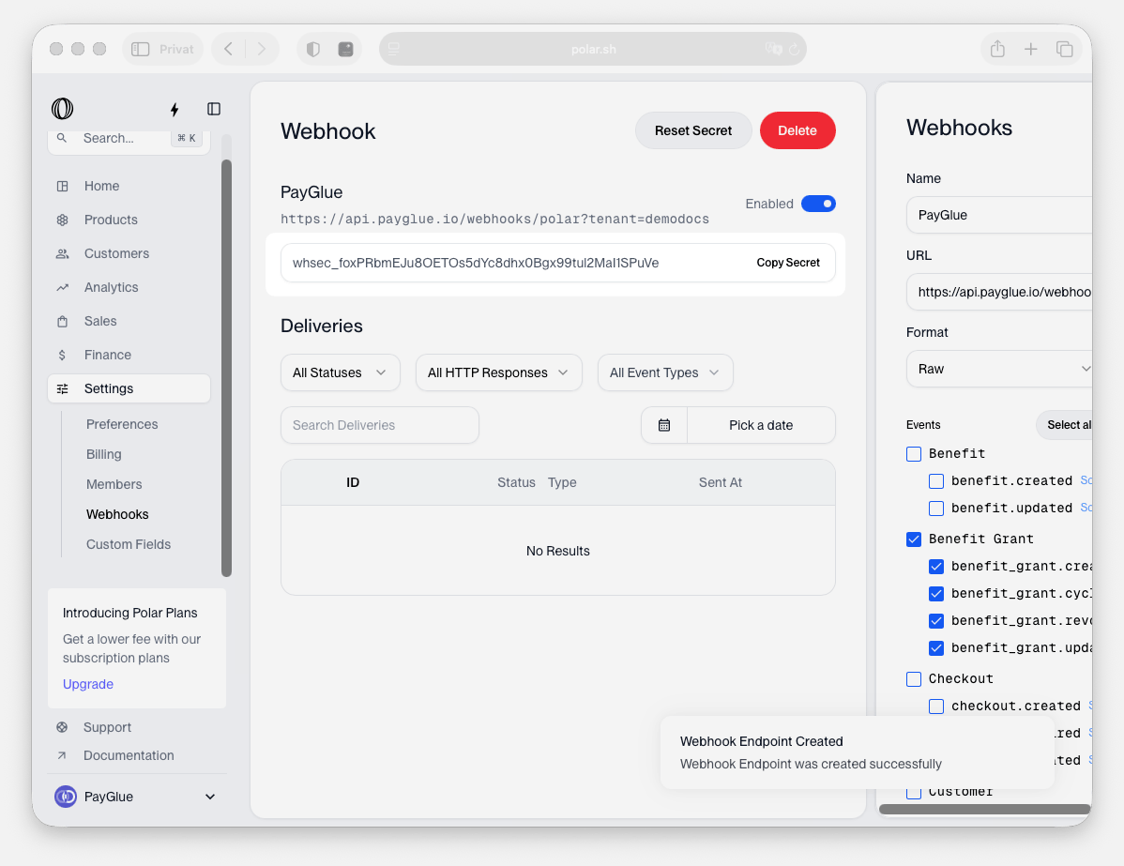Open the Analytics menu item
1124x866 pixels.
(x=129, y=287)
